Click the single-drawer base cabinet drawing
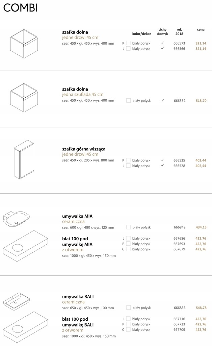Viewport: 212px width, 346px height. pyautogui.click(x=24, y=98)
